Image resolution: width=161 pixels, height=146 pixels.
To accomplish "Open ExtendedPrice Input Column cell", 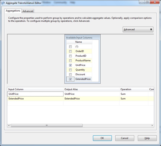I will tap(35, 99).
